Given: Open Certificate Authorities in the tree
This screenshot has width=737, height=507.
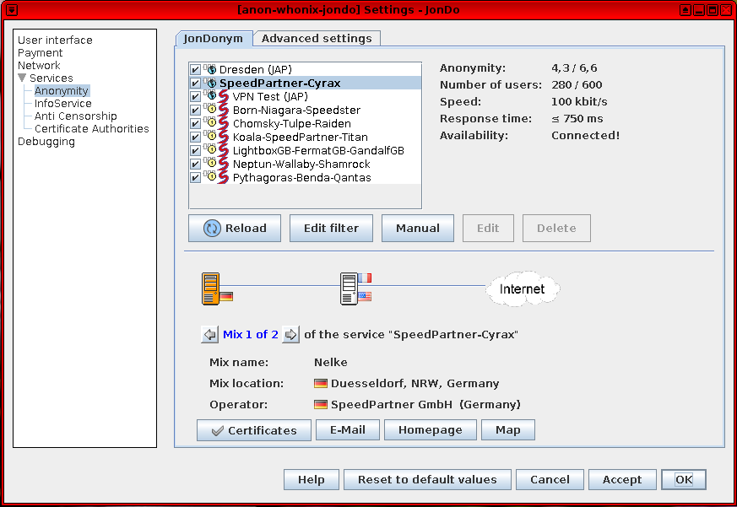Looking at the screenshot, I should tap(91, 129).
